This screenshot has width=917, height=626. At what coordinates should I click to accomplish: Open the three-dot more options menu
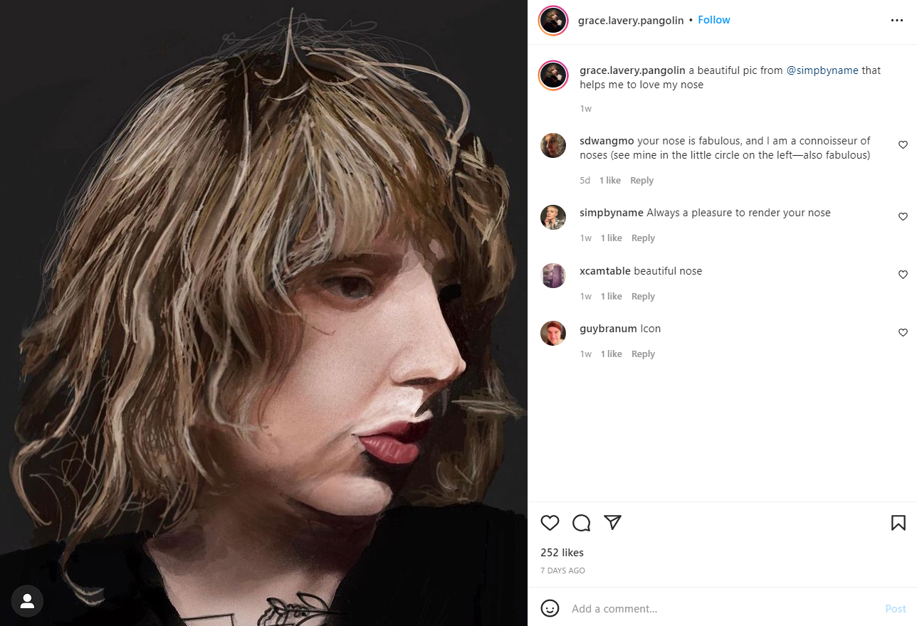(897, 21)
